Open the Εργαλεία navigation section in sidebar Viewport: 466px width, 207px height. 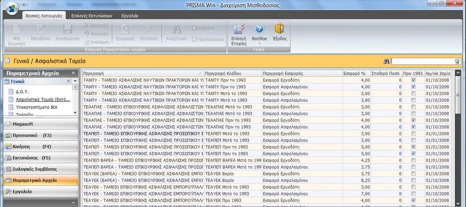(41, 192)
